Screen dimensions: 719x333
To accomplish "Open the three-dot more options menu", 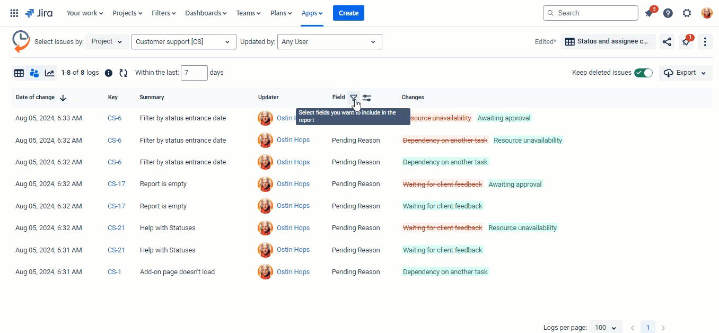I will 705,42.
